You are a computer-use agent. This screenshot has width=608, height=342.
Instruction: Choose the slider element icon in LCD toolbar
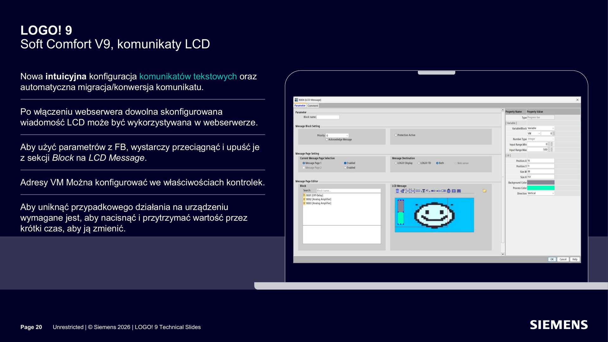click(x=438, y=191)
